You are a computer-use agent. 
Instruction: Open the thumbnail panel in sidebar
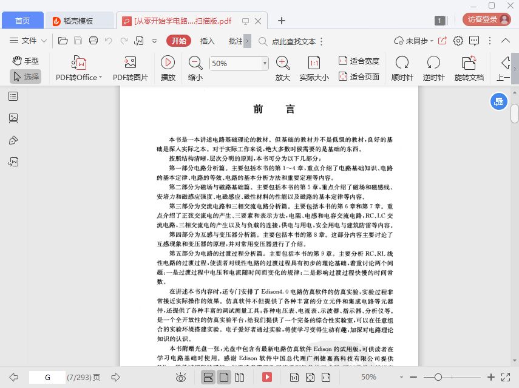13,118
